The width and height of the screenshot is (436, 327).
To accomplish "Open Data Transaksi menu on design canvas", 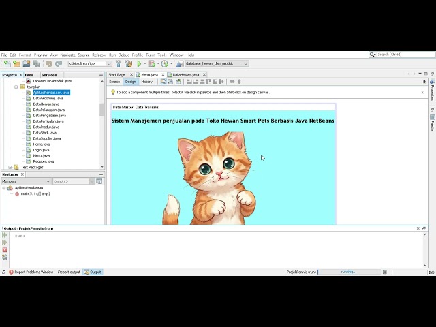I will [x=147, y=107].
